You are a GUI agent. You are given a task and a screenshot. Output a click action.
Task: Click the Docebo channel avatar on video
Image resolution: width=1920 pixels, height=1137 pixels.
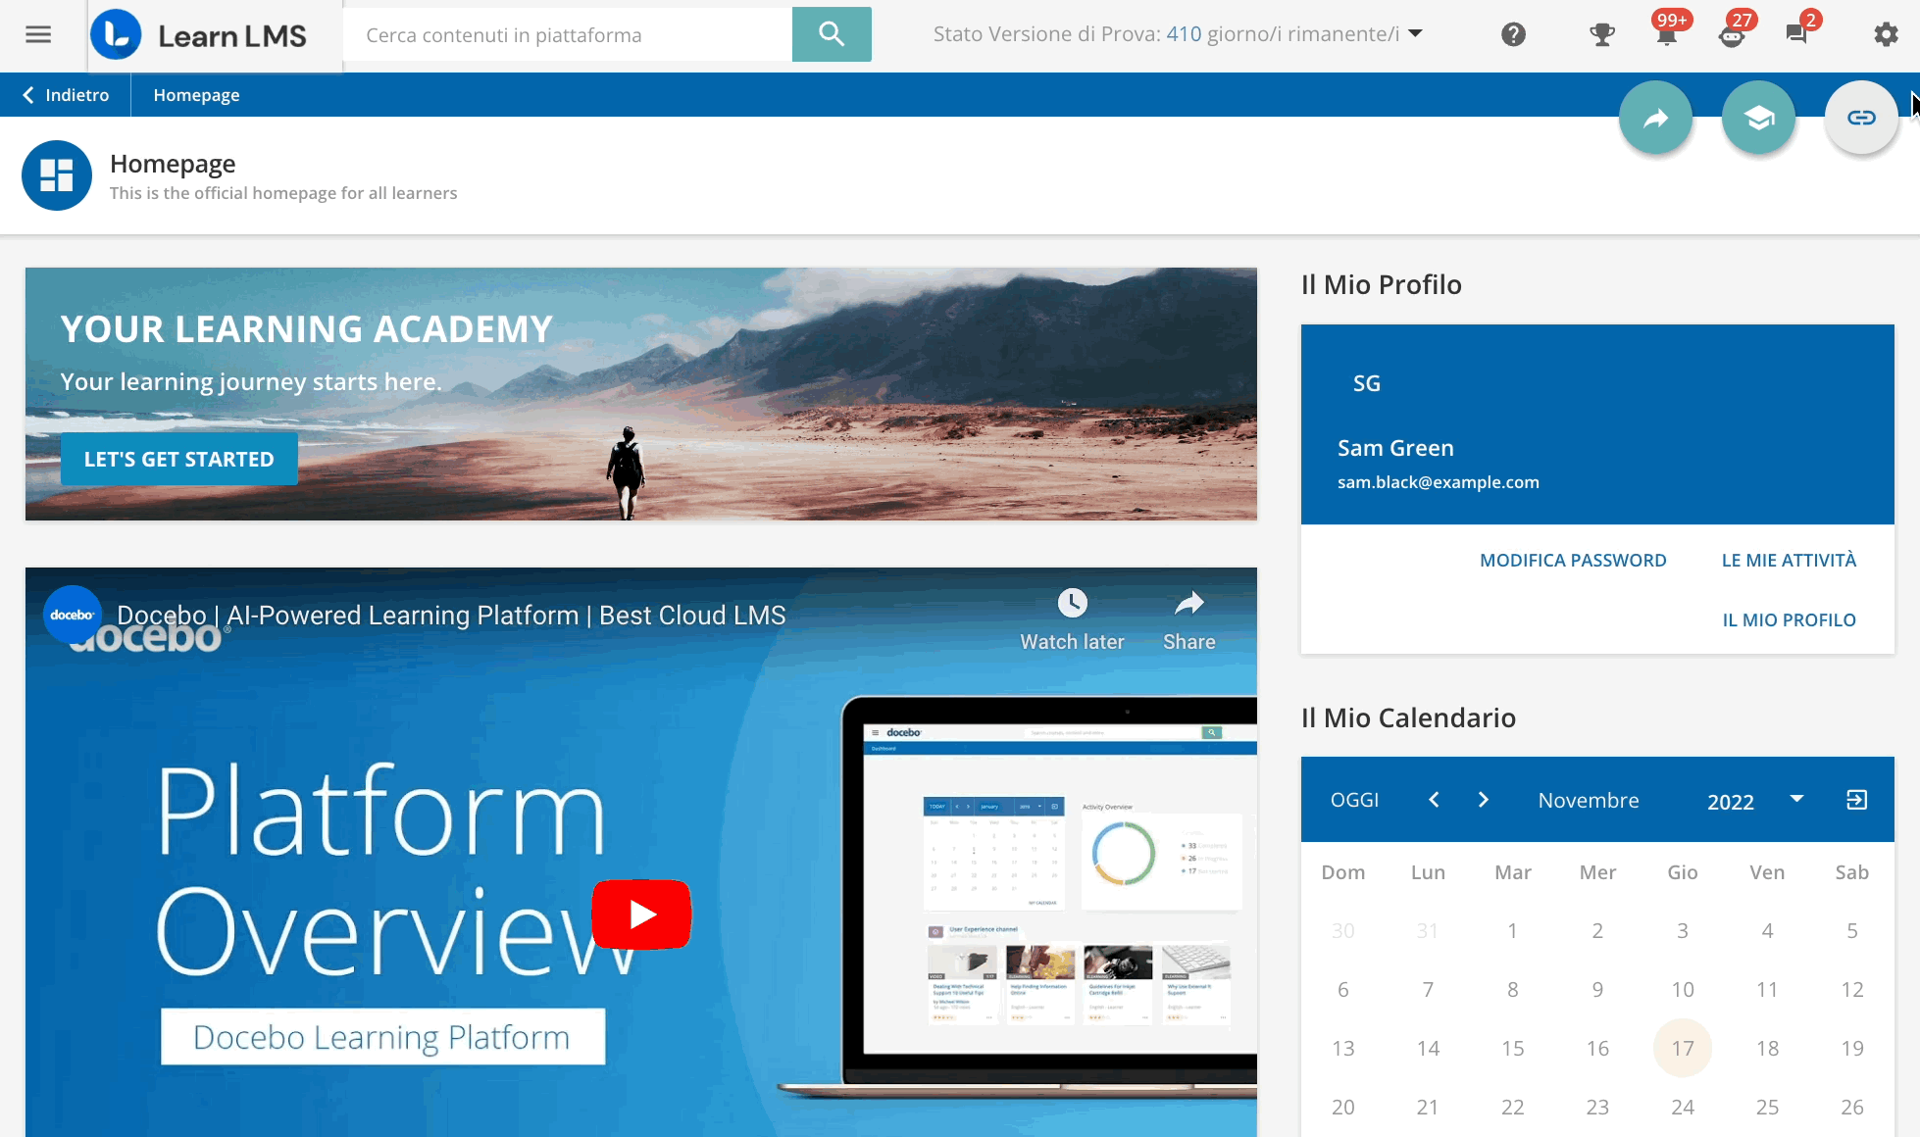tap(73, 615)
